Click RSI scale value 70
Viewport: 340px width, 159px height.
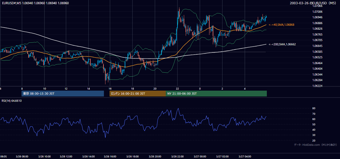[x=314, y=114]
